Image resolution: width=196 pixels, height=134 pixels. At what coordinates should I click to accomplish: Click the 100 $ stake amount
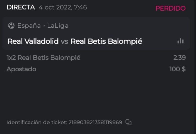point(177,69)
